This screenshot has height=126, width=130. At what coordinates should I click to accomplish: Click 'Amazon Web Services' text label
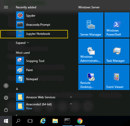[x=41, y=97]
